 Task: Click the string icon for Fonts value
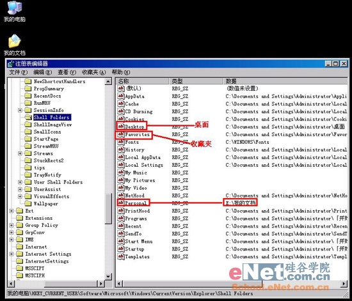pos(121,142)
